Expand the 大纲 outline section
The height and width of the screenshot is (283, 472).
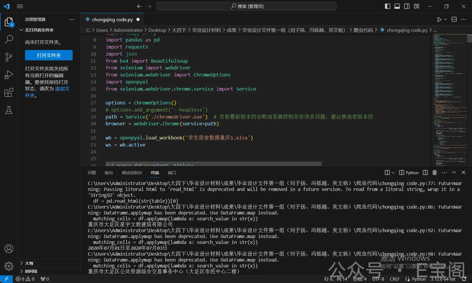[29, 263]
